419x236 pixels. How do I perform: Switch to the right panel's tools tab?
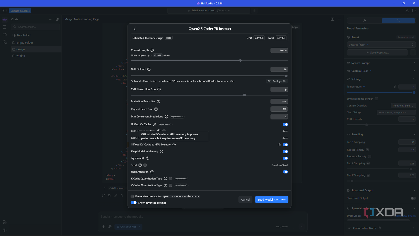point(364,21)
